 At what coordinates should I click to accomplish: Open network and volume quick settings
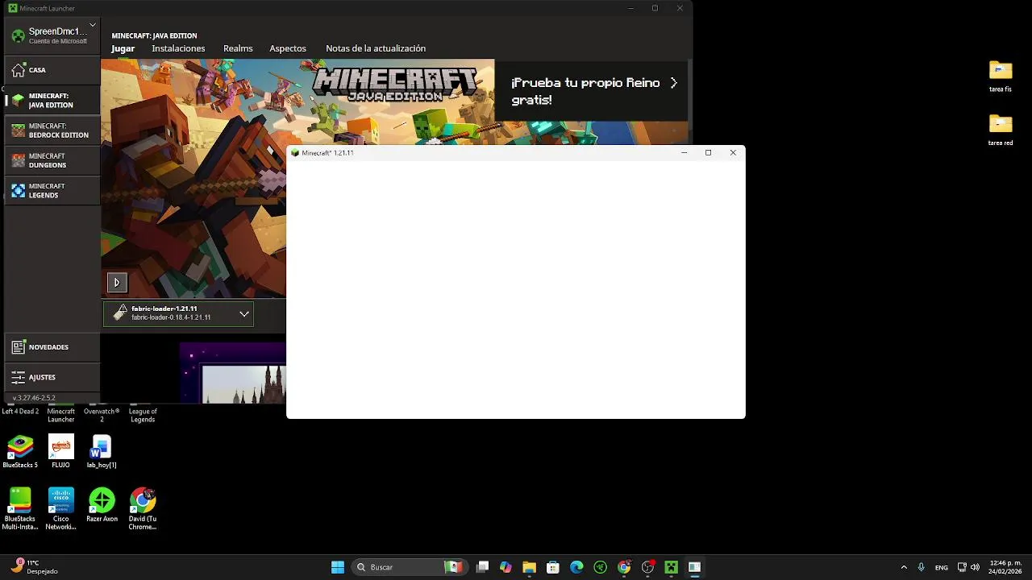(x=969, y=567)
